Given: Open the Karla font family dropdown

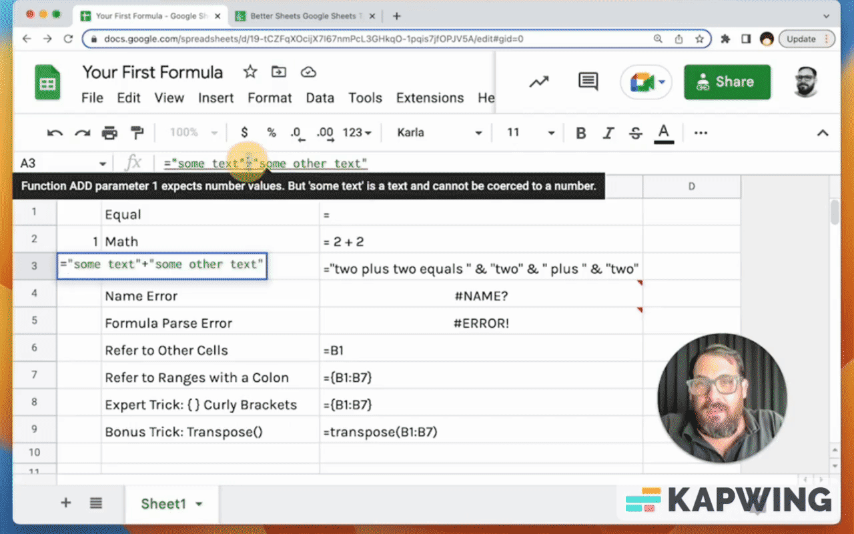Looking at the screenshot, I should 439,133.
